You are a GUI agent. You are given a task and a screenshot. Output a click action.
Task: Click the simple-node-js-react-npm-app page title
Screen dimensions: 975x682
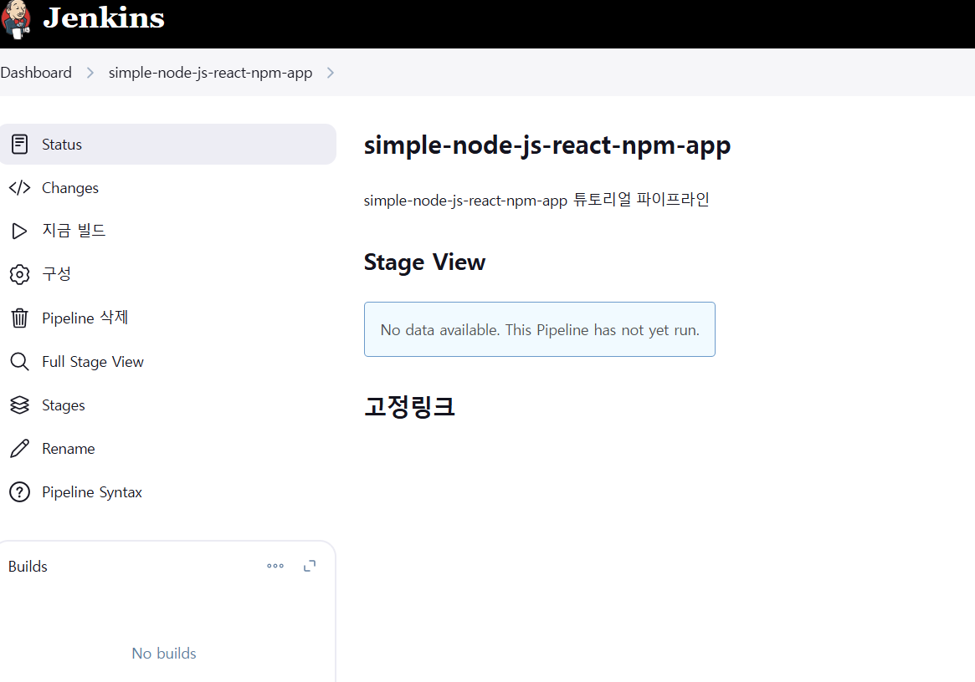click(547, 145)
